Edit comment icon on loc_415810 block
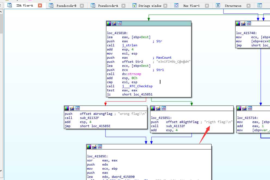This screenshot has width=270, height=180. click(114, 23)
